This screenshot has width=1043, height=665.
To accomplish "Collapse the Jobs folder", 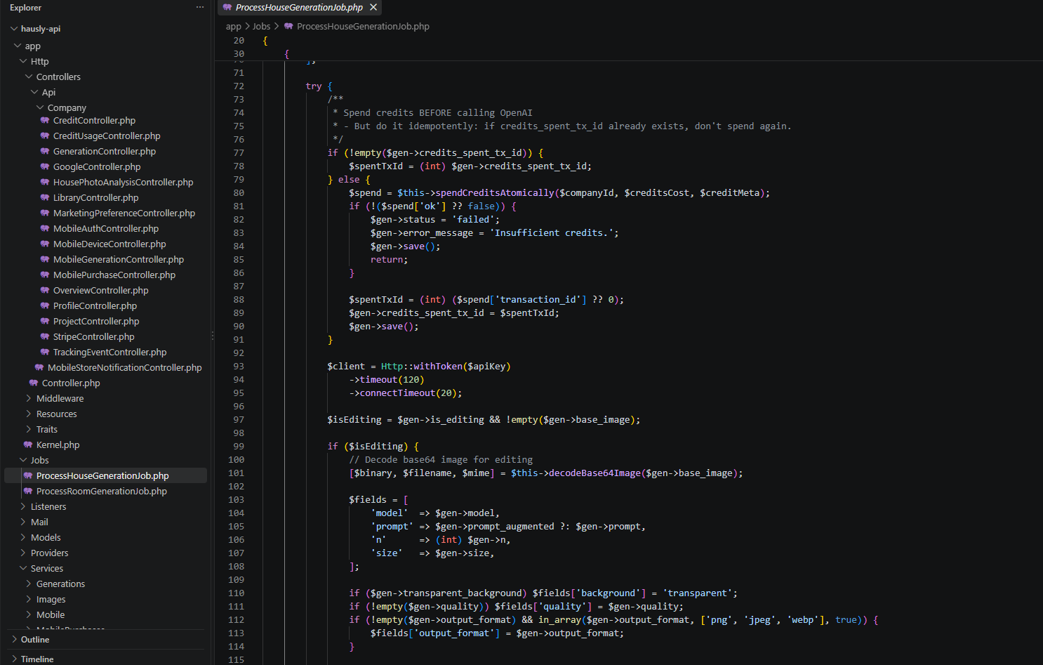I will click(x=23, y=461).
